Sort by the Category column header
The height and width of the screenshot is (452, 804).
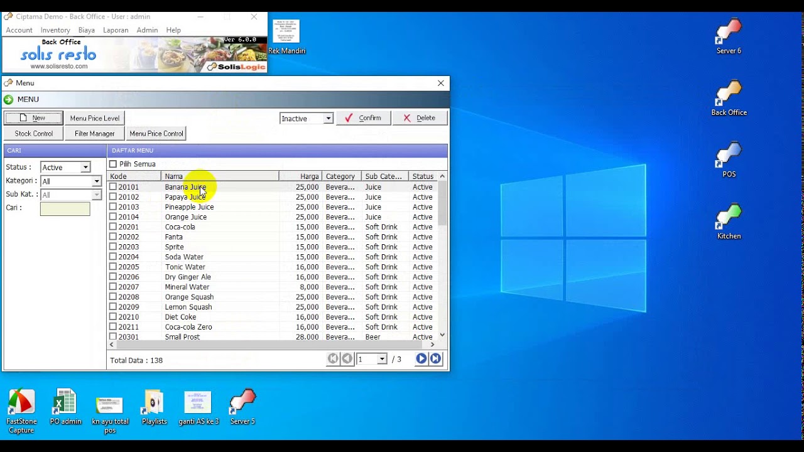(341, 176)
